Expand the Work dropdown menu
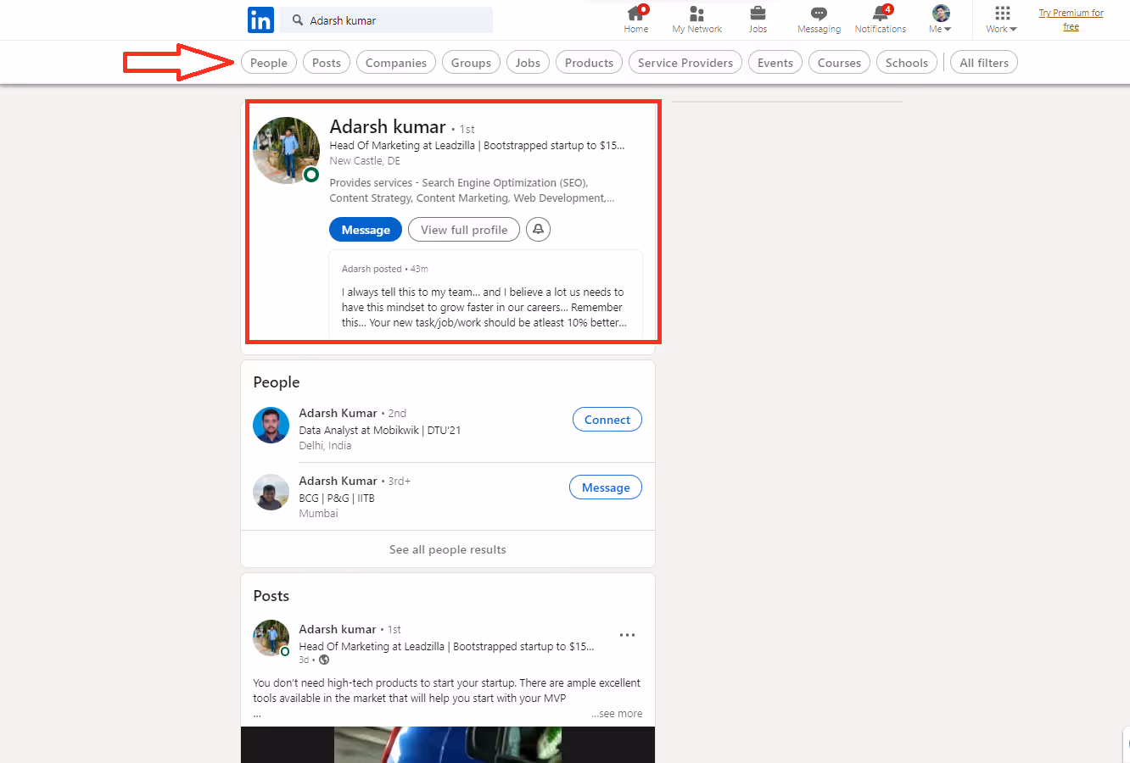The width and height of the screenshot is (1130, 763). pyautogui.click(x=1001, y=27)
